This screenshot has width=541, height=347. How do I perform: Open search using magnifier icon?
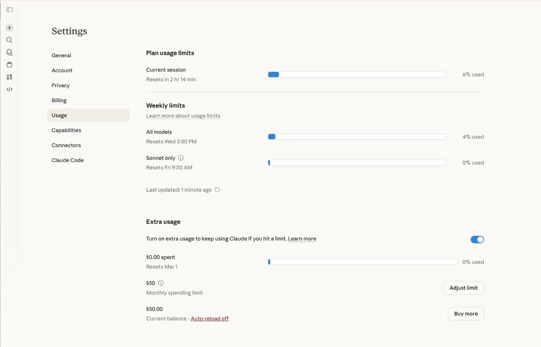9,40
